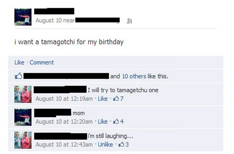Image resolution: width=234 pixels, height=154 pixels.
Task: Open avatar beside the 'mom' comment
Action: pyautogui.click(x=23, y=117)
